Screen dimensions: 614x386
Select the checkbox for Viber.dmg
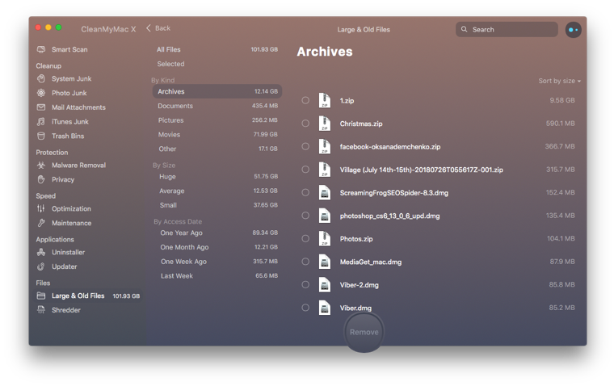coord(305,308)
